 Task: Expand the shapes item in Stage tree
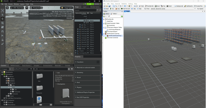76,51
